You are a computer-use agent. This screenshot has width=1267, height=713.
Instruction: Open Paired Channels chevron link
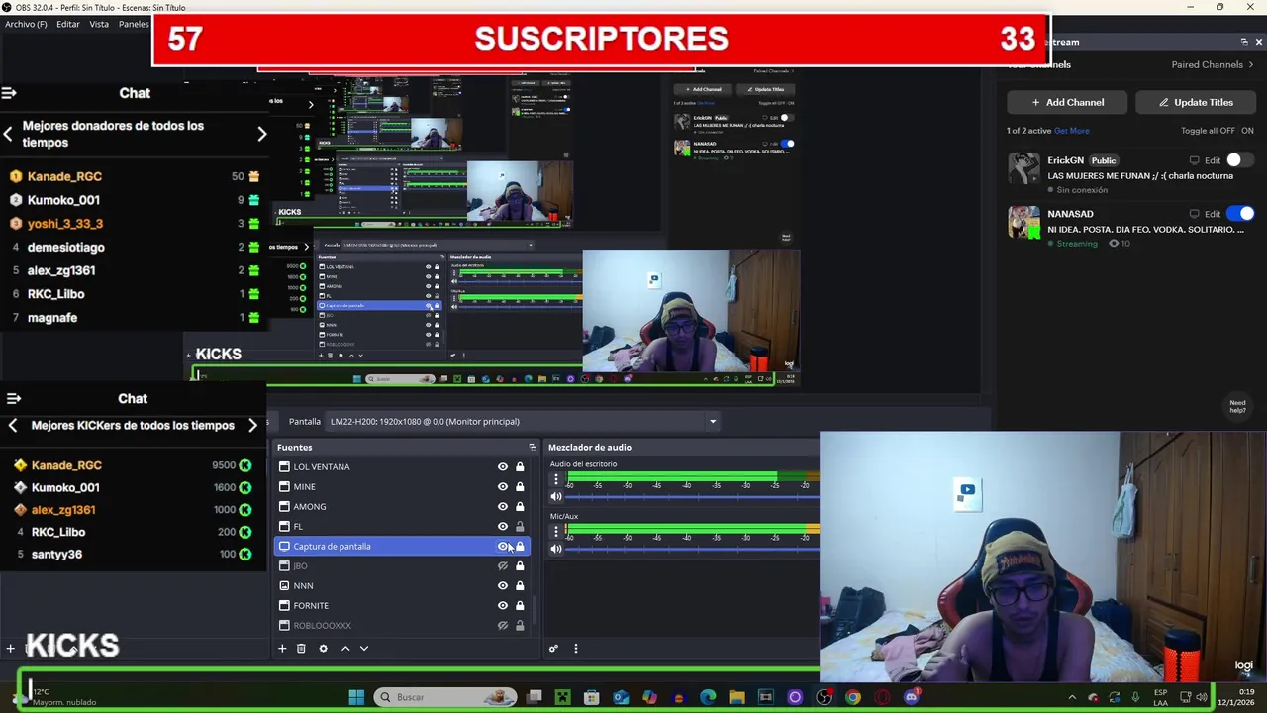point(1213,65)
